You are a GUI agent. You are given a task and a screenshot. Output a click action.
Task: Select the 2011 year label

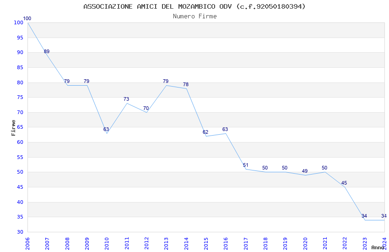click(127, 244)
